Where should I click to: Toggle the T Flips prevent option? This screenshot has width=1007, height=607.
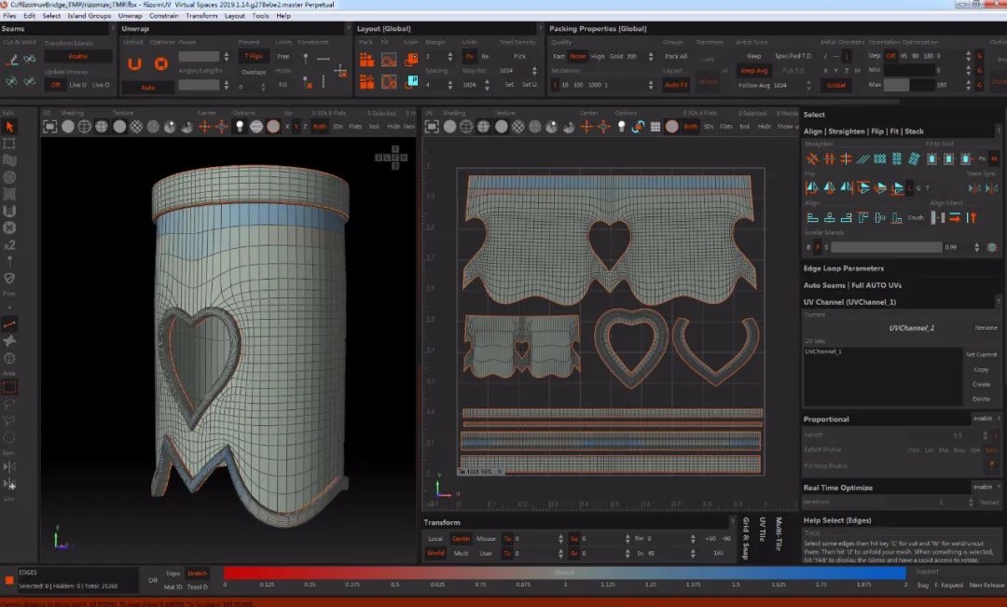click(x=253, y=56)
